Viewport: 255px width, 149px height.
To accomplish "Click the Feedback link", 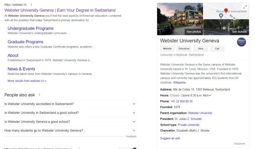I will [131, 137].
